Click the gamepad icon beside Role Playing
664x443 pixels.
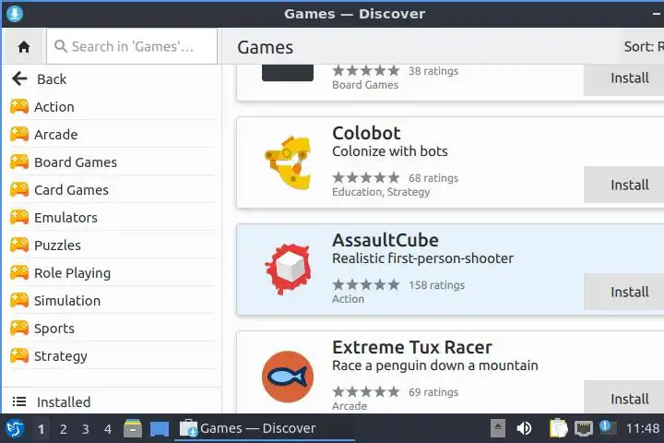coord(19,273)
